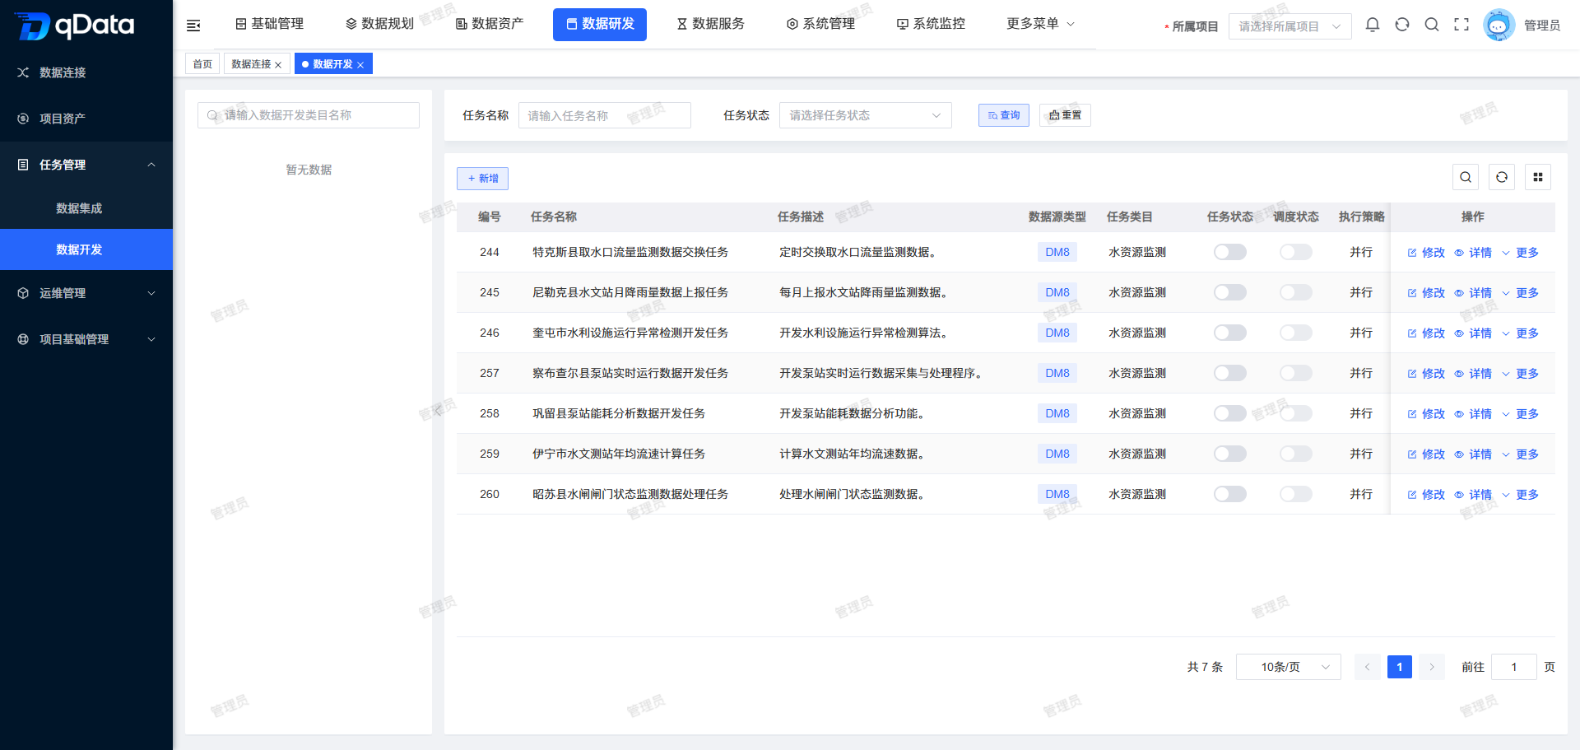1580x750 pixels.
Task: Click the 重置 reset button
Action: click(1065, 115)
